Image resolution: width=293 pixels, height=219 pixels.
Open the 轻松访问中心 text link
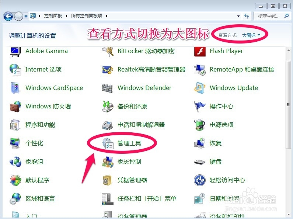(x=227, y=180)
